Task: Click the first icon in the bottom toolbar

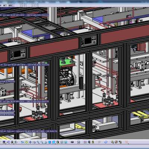Action: click(4, 142)
